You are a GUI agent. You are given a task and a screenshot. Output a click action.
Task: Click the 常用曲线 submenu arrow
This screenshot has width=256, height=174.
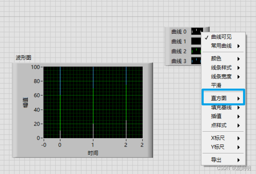point(239,46)
